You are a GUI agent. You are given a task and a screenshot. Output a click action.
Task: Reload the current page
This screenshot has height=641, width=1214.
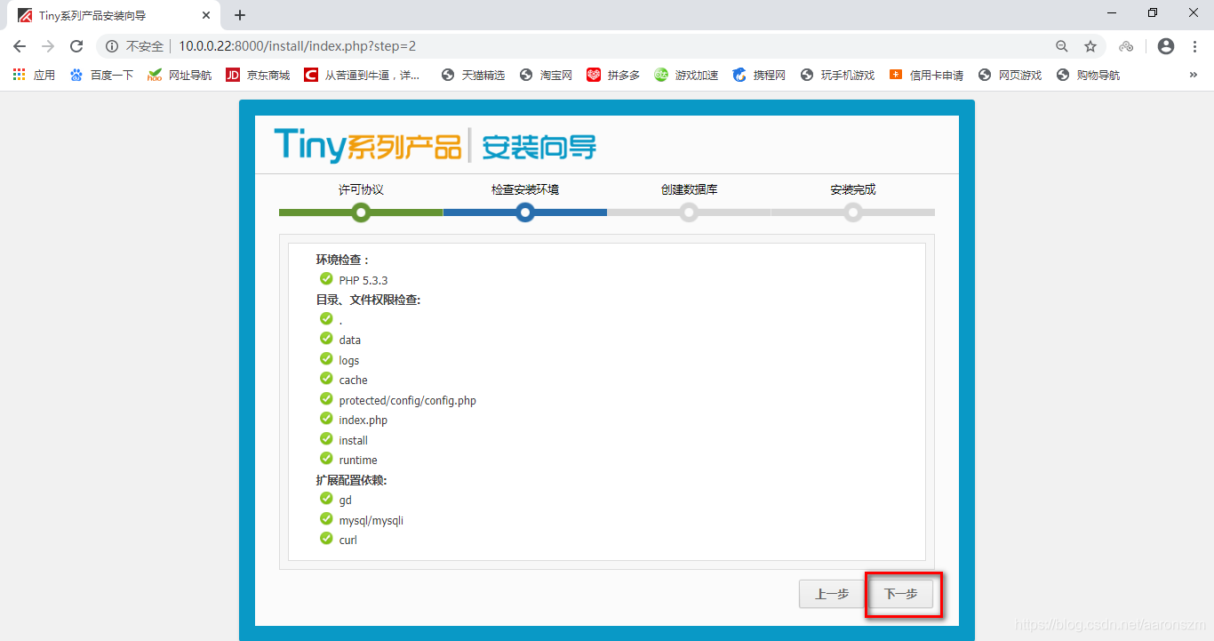(76, 46)
